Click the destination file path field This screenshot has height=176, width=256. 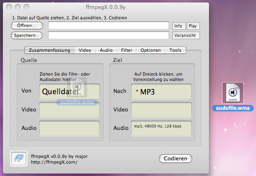point(108,35)
